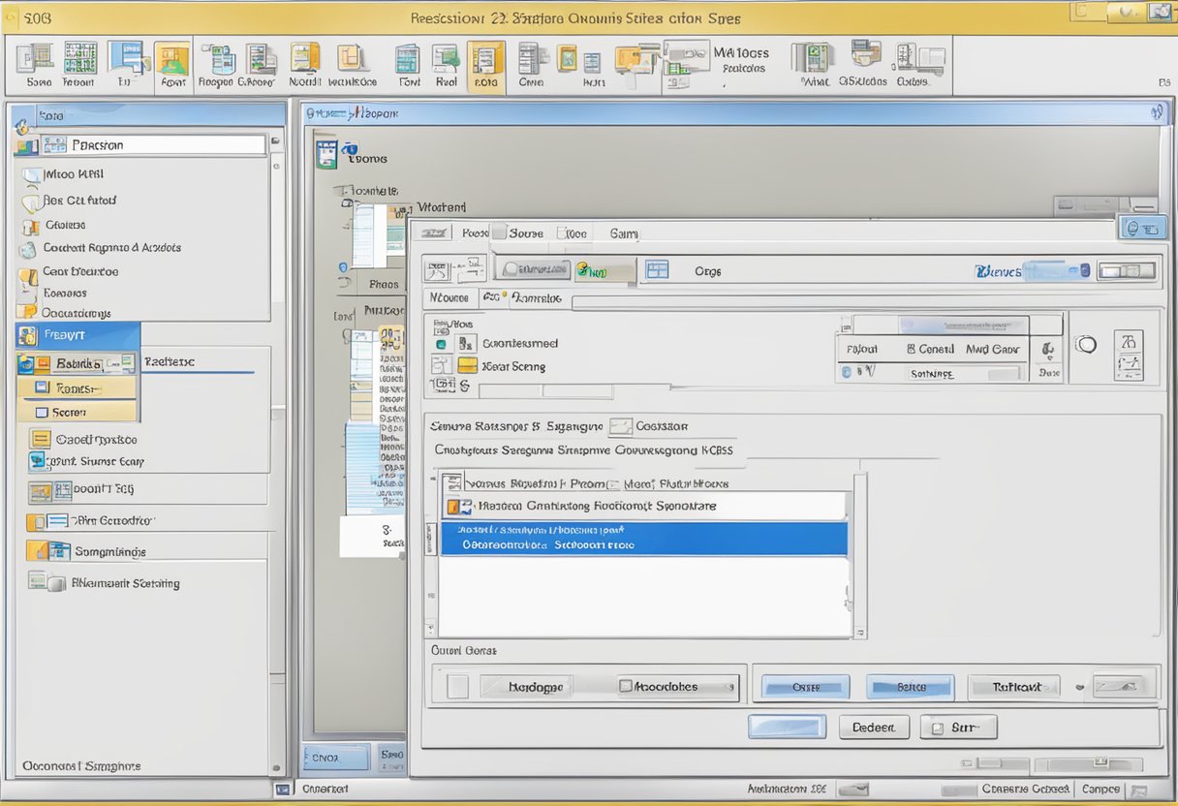This screenshot has height=806, width=1178.
Task: Switch to the Souse tab in dialog
Action: 525,233
